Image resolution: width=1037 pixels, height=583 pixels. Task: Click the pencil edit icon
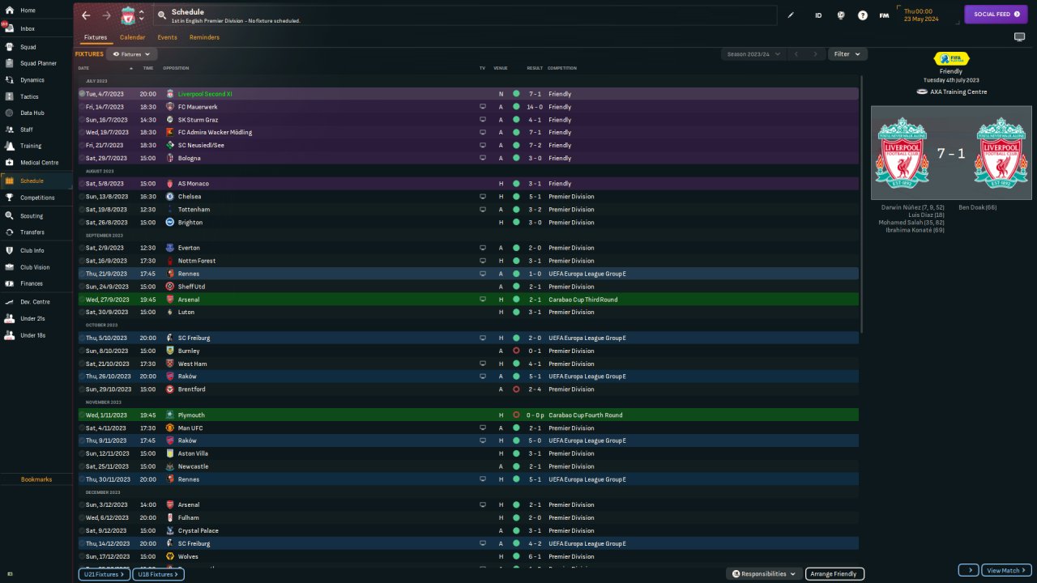(791, 15)
